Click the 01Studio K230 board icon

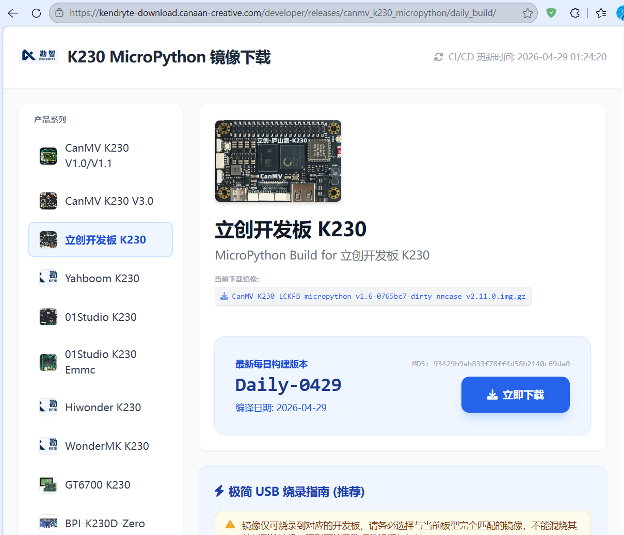[48, 317]
